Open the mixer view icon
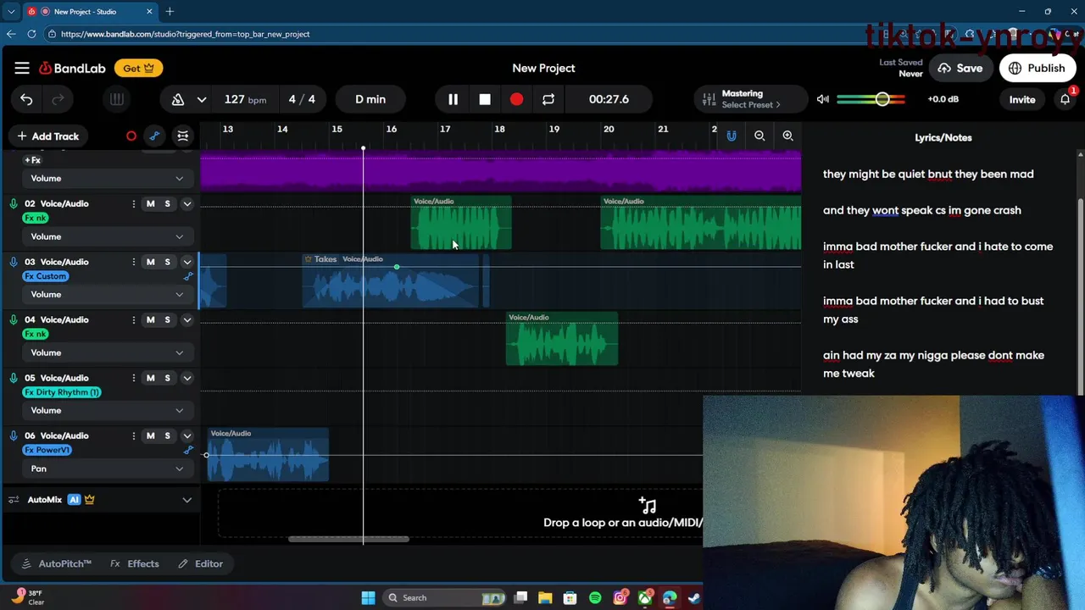The width and height of the screenshot is (1085, 610). [x=182, y=136]
